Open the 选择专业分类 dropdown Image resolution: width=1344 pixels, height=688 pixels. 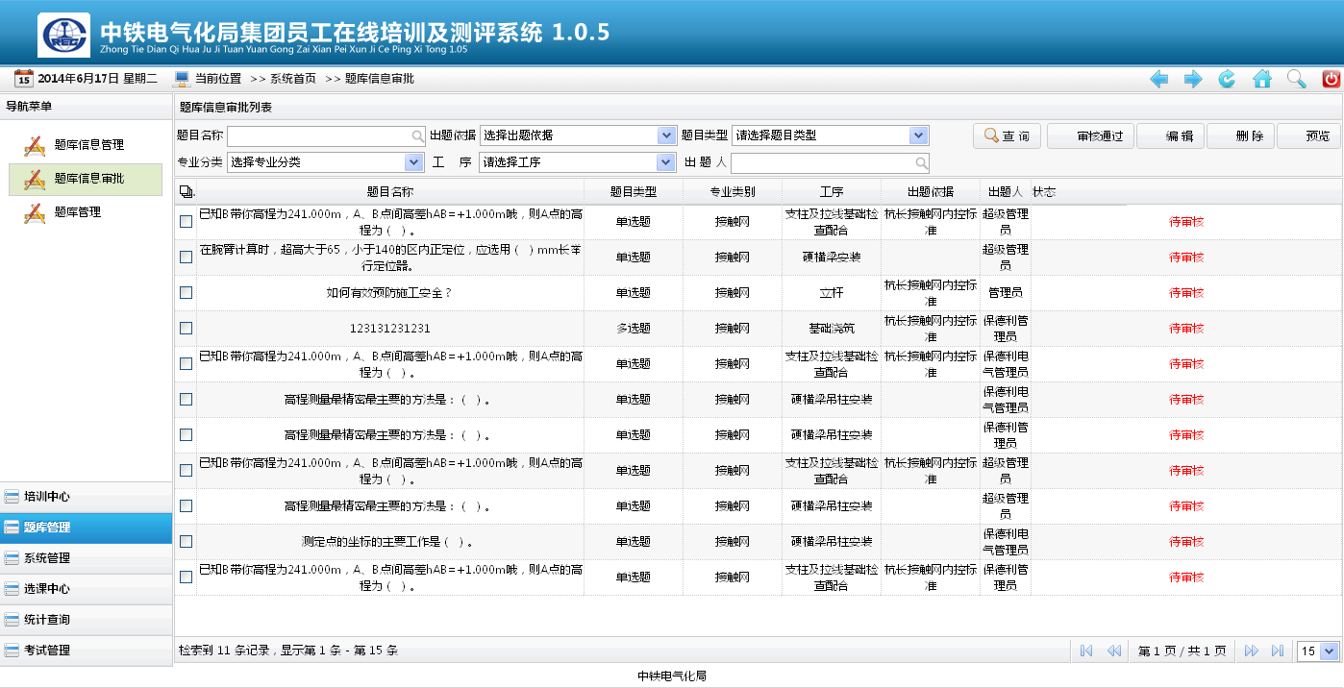pos(325,162)
